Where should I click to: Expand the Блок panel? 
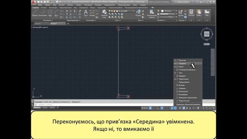pyautogui.click(x=140, y=20)
